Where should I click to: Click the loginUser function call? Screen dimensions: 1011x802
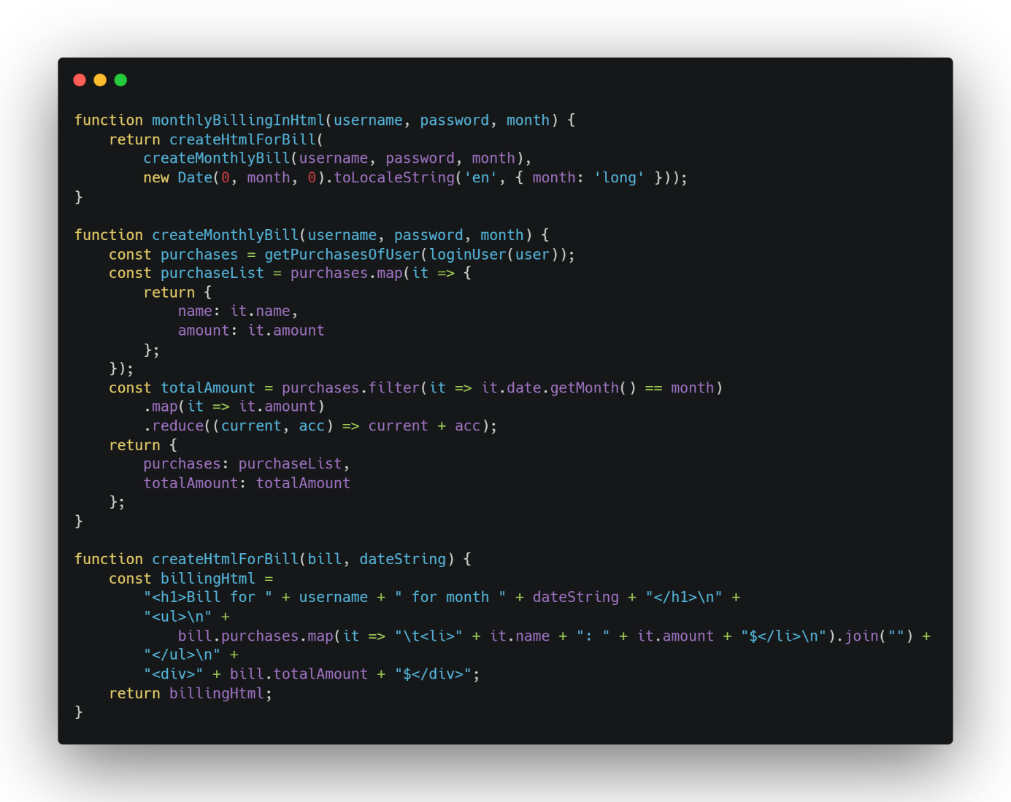click(467, 255)
